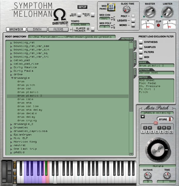179x186 pixels.
Task: Enable SAMPLES exclusion filter checkbox
Action: point(141,47)
